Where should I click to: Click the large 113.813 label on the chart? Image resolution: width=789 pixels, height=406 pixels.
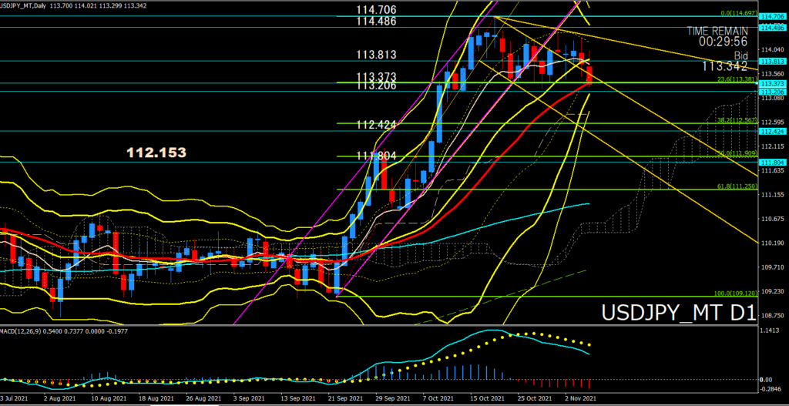(x=376, y=55)
